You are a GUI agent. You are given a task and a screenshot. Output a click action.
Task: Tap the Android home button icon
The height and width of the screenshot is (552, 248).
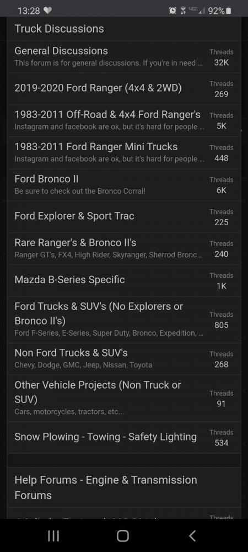click(122, 536)
